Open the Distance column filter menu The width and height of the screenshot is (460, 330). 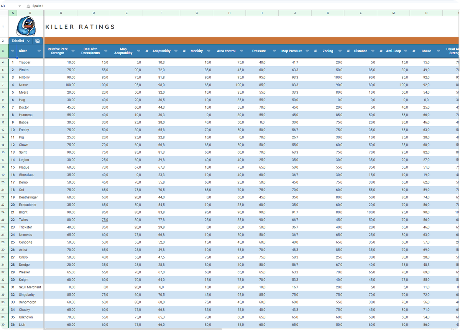[x=373, y=51]
